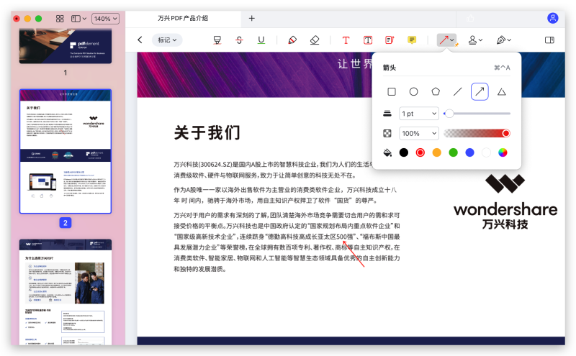Select the text callout tool
Screen dimensions: 576x356
[390, 40]
